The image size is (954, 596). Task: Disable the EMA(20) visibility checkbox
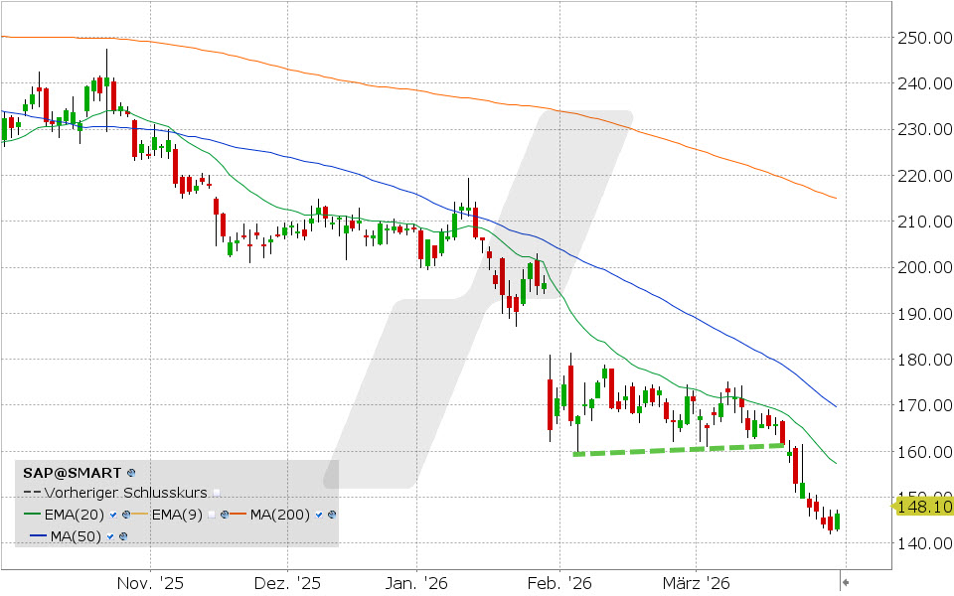point(112,515)
